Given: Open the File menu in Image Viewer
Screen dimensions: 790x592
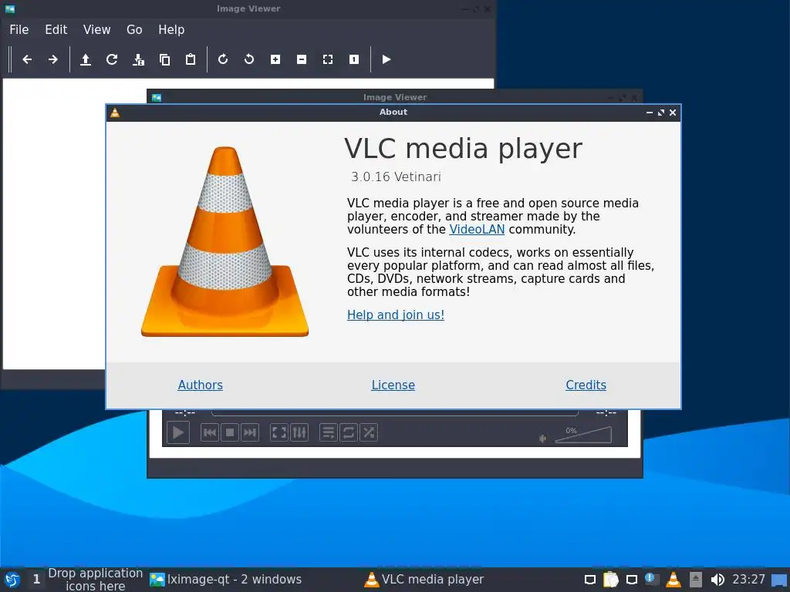Looking at the screenshot, I should click(x=19, y=30).
